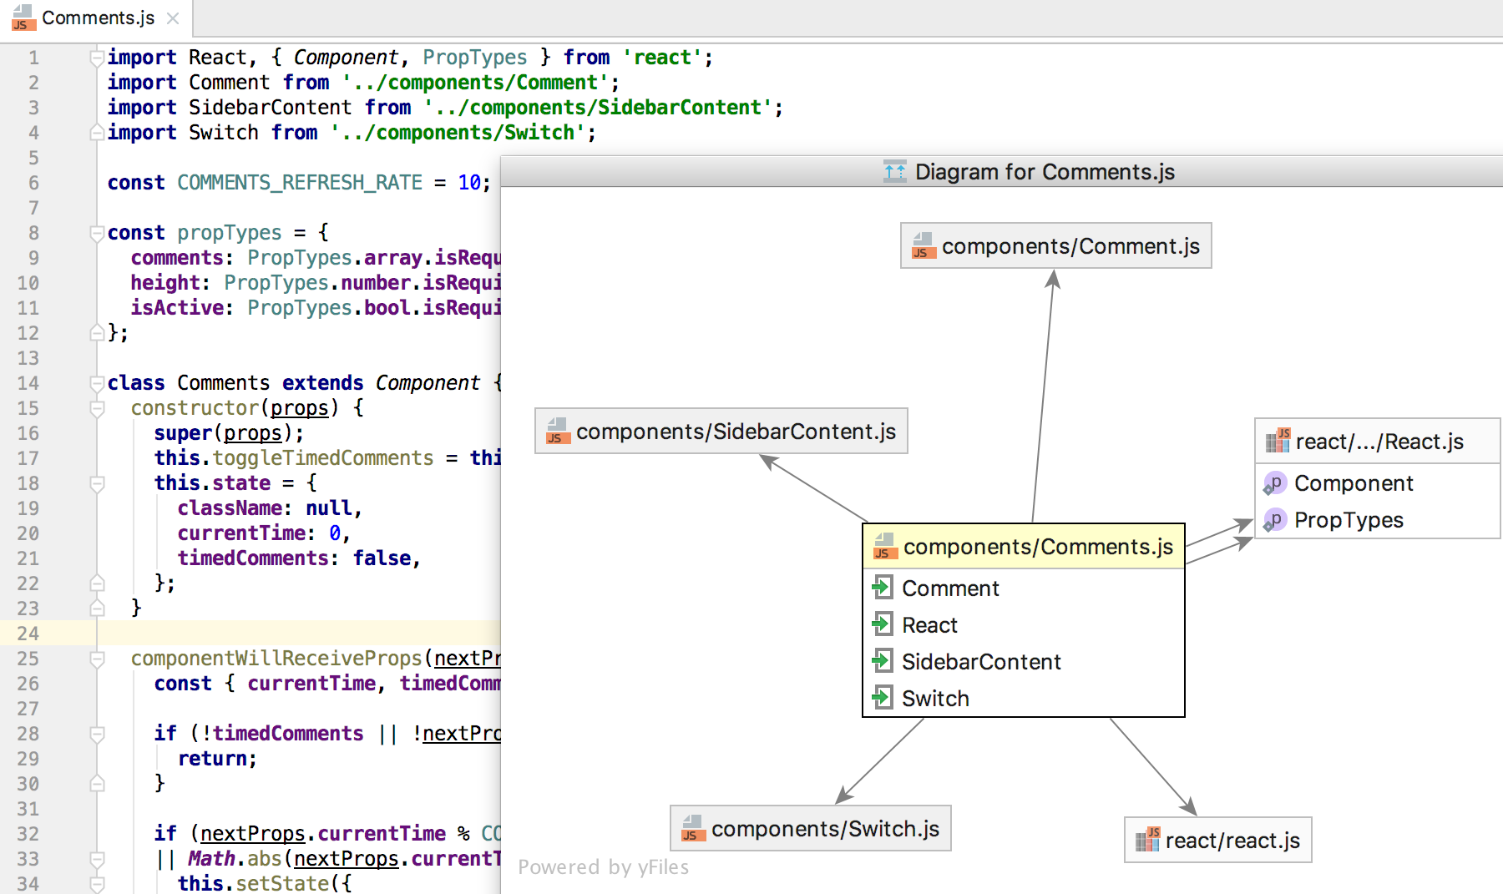Click line number 24 in gutter

28,634
